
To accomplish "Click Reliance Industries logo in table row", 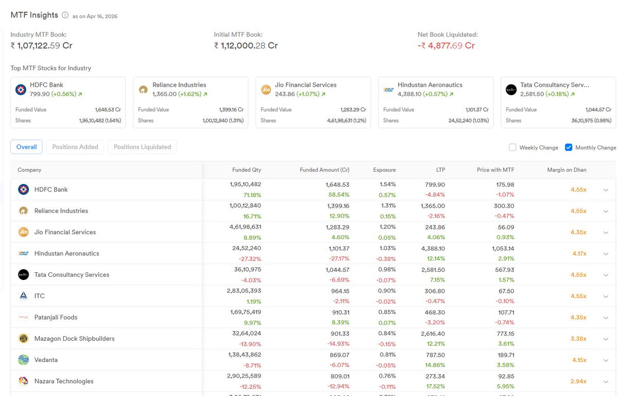I will (x=23, y=211).
